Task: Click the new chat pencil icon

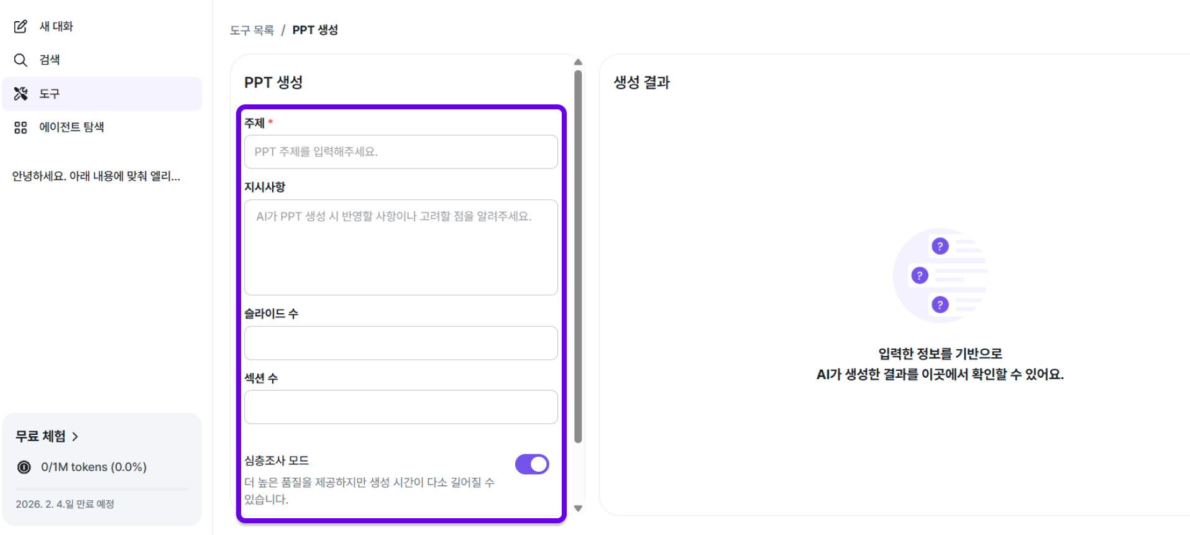Action: (21, 26)
